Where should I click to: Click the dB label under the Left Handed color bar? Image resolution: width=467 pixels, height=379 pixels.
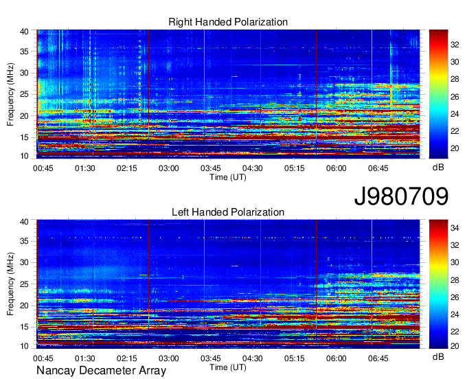click(x=438, y=356)
